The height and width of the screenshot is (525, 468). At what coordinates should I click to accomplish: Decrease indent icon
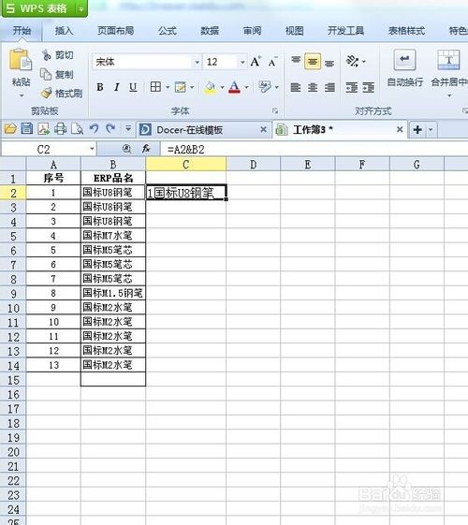[352, 87]
